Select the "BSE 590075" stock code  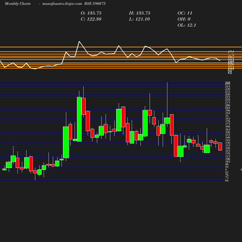click(x=95, y=3)
